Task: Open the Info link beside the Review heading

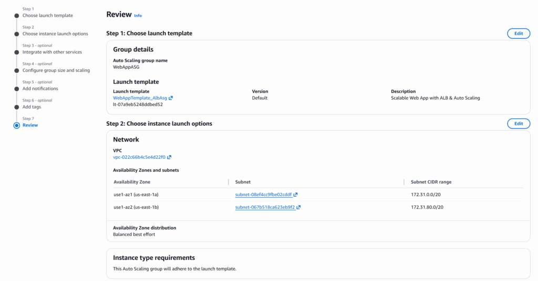Action: pyautogui.click(x=138, y=16)
